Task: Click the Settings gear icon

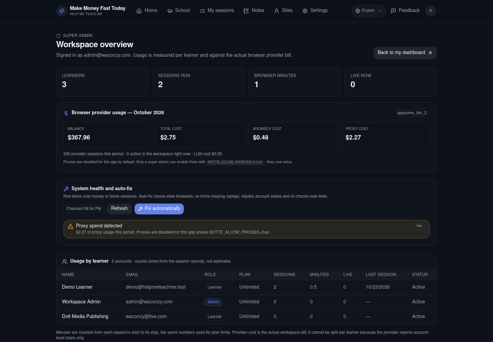Action: (305, 11)
